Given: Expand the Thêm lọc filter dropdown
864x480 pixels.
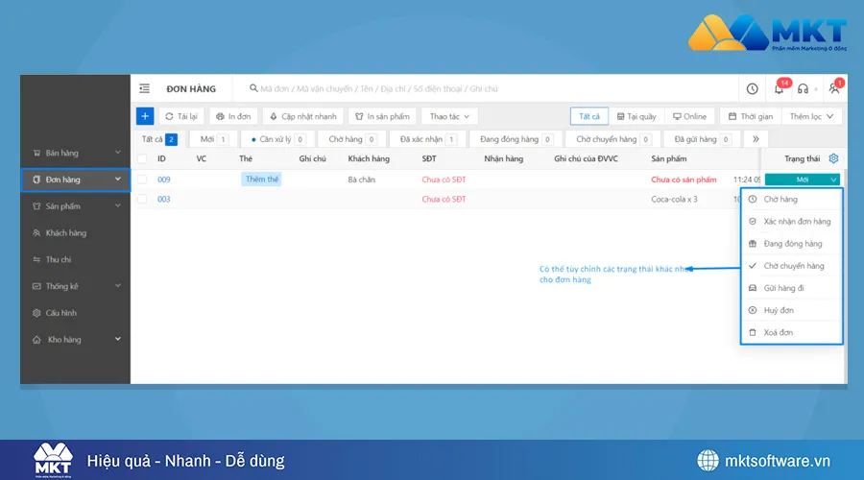Looking at the screenshot, I should click(x=812, y=116).
